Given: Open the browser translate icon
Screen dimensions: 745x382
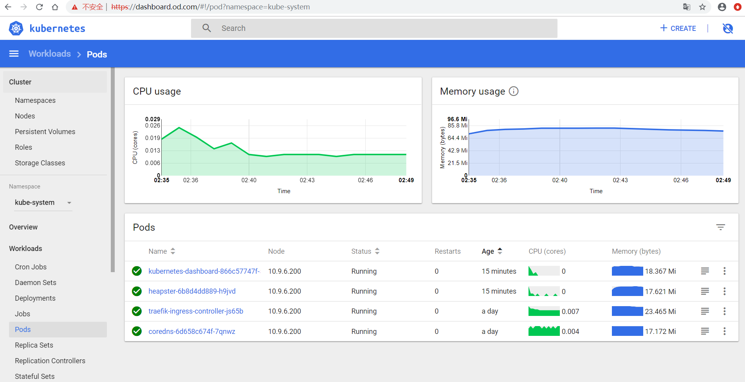Looking at the screenshot, I should (x=687, y=7).
